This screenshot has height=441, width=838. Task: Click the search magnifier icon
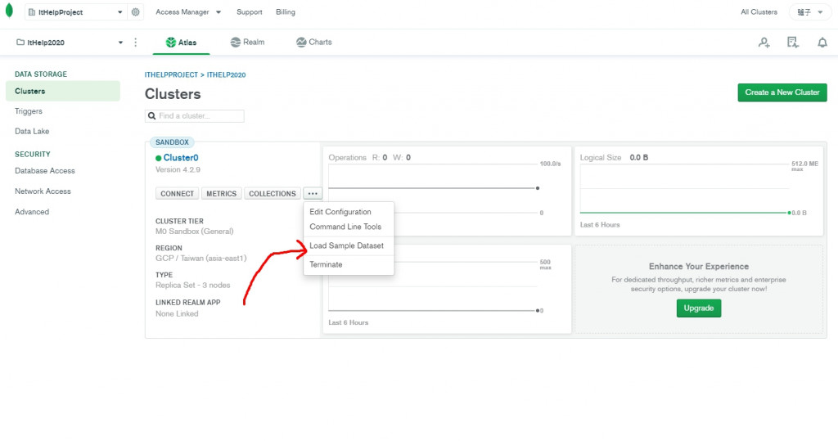click(x=151, y=116)
